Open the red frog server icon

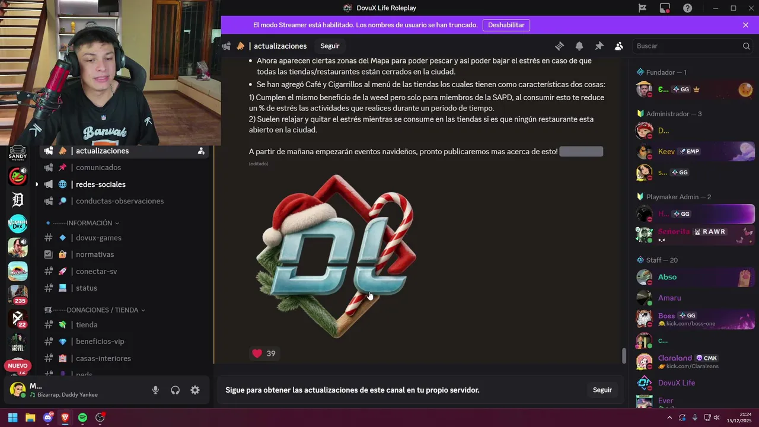(x=18, y=176)
